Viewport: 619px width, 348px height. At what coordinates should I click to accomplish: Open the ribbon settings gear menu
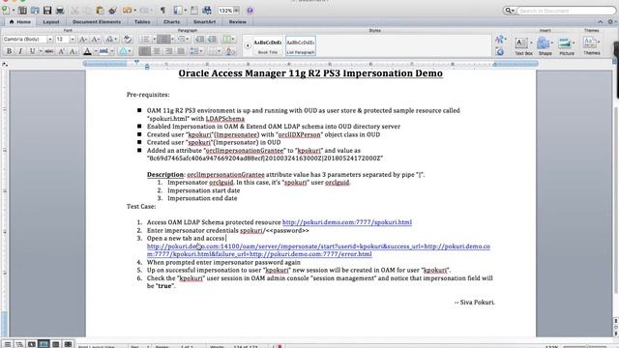tap(611, 21)
